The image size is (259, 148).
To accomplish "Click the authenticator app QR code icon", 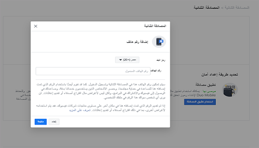I will click(229, 90).
